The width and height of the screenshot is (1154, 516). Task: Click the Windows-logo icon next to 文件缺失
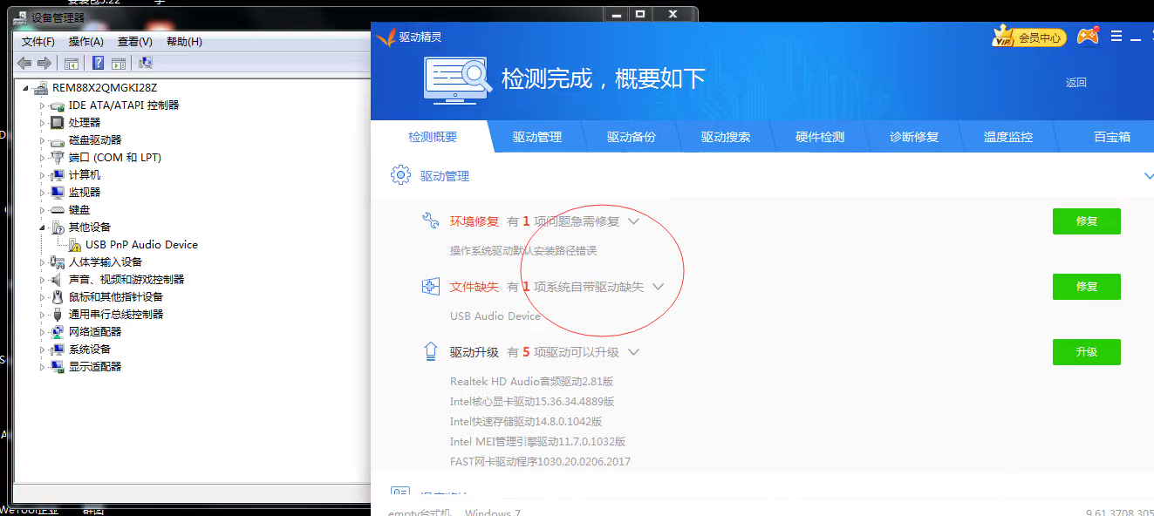430,286
